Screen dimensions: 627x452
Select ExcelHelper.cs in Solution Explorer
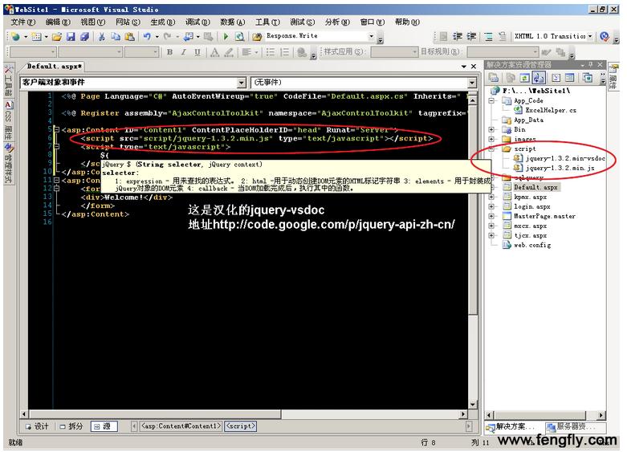(550, 110)
